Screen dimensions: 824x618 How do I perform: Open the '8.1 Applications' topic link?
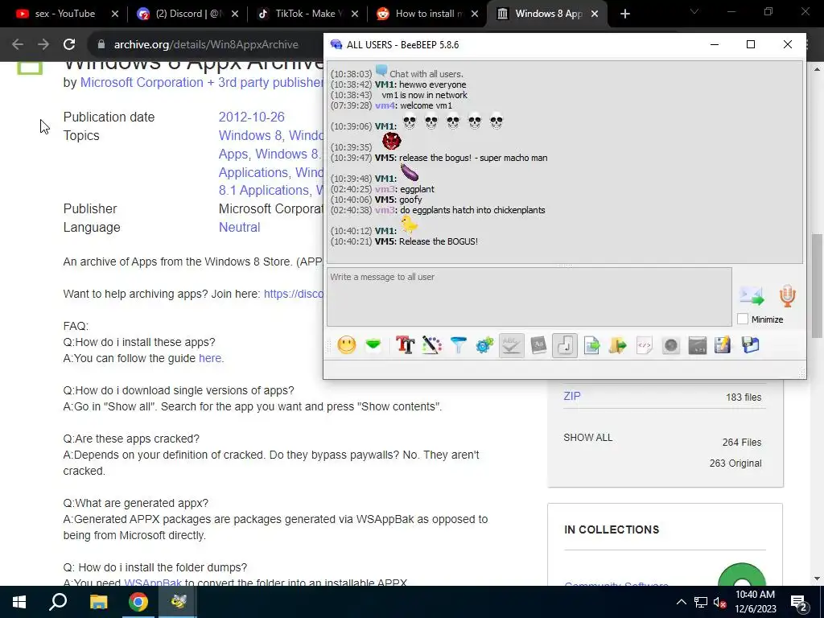pos(264,190)
